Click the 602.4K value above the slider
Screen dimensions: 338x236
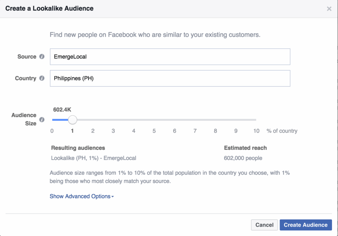tap(63, 110)
